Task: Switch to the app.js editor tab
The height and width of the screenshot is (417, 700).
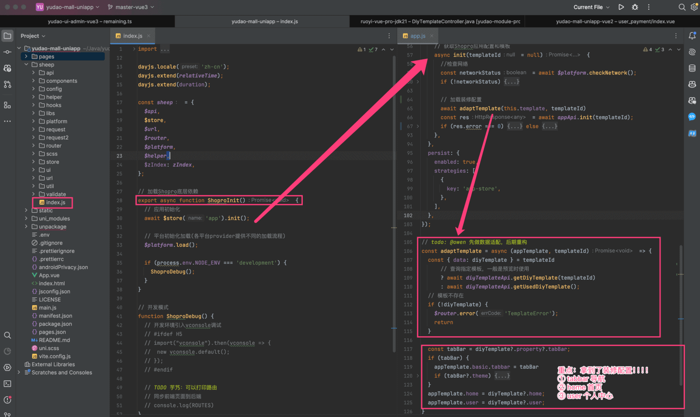Action: [x=418, y=36]
